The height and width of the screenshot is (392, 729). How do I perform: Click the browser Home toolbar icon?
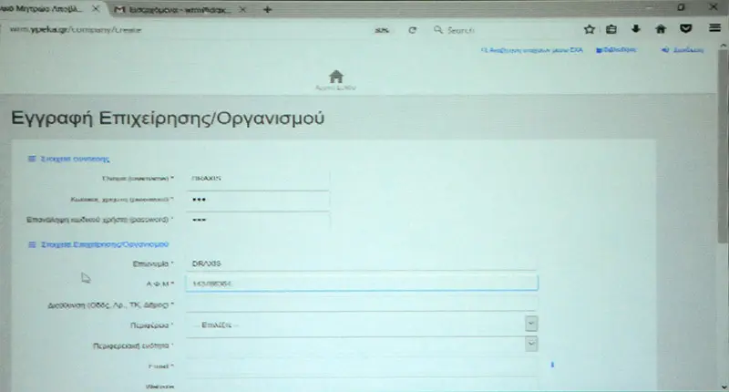pyautogui.click(x=660, y=29)
